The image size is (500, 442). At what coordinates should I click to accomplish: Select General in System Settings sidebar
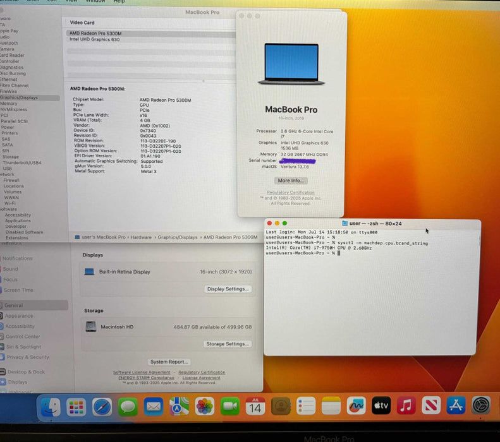(34, 305)
